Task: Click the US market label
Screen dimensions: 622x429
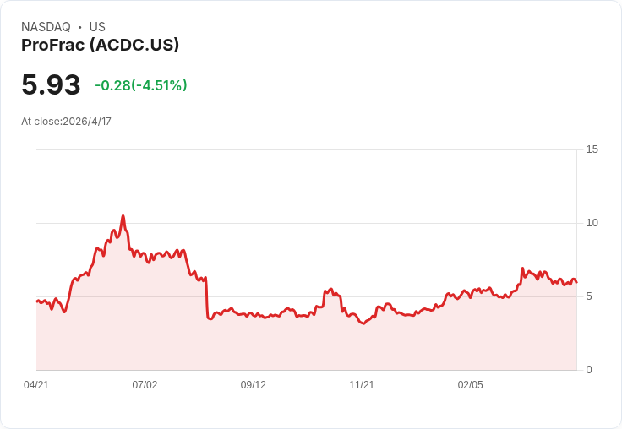Action: click(x=97, y=27)
